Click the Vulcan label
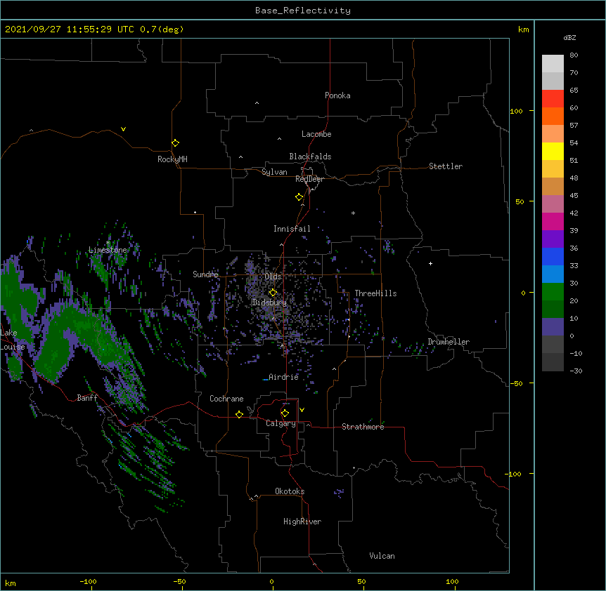606x591 pixels. click(x=382, y=556)
